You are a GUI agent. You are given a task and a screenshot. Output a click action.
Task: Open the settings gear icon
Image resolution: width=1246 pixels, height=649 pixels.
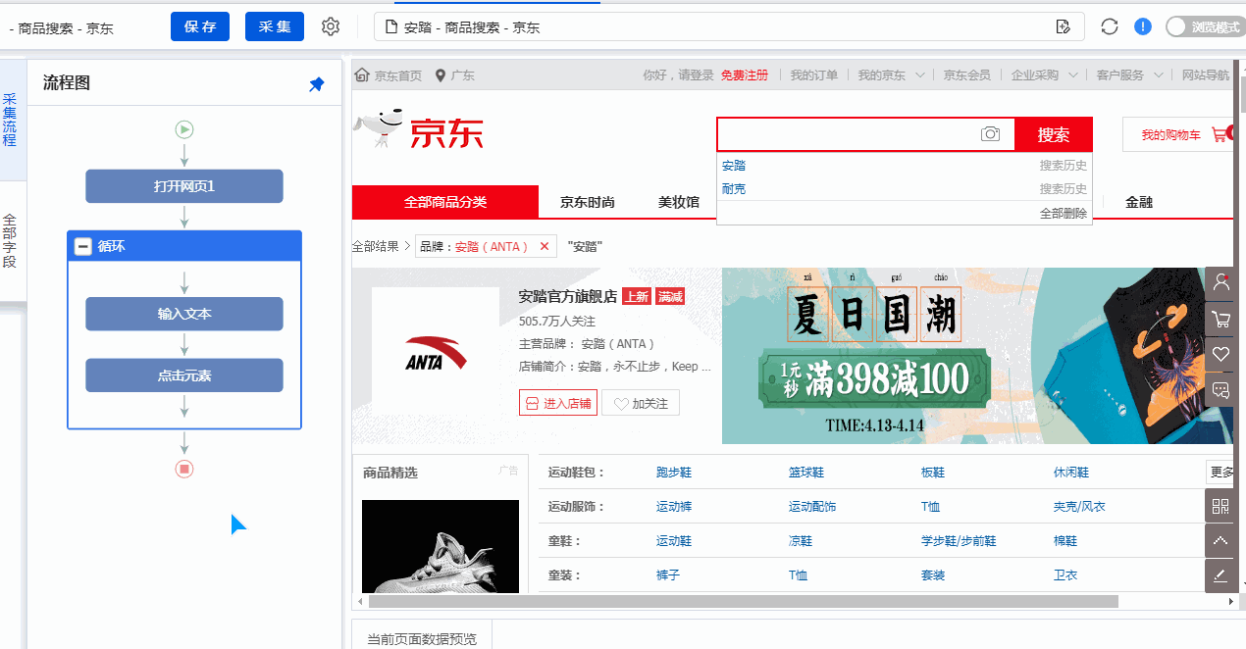pos(331,26)
